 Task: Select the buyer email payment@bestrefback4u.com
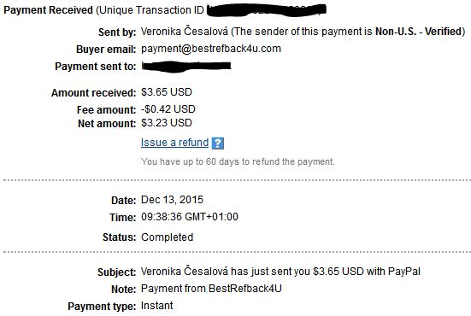click(211, 49)
